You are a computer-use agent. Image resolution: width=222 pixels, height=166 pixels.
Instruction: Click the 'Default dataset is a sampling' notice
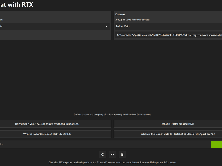tap(112, 115)
